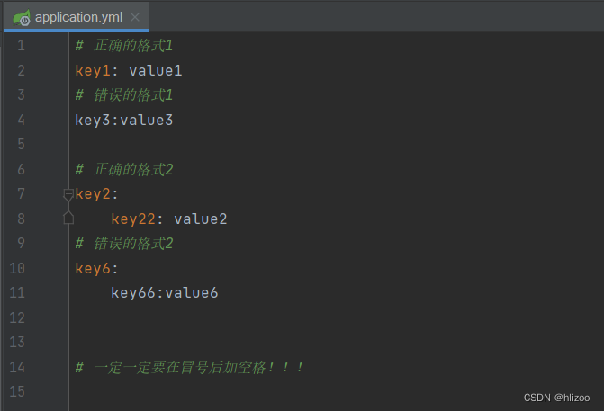Click on the key22: value2 entry
The width and height of the screenshot is (604, 411).
[x=169, y=219]
